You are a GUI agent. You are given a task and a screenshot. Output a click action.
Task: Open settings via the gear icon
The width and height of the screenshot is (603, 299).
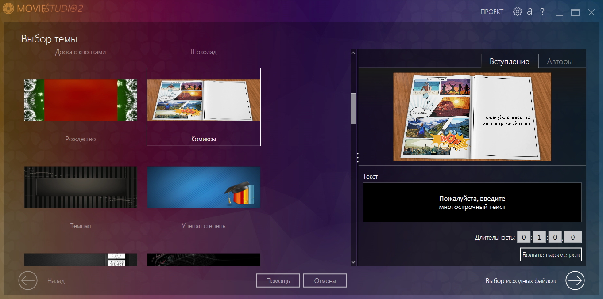click(517, 12)
